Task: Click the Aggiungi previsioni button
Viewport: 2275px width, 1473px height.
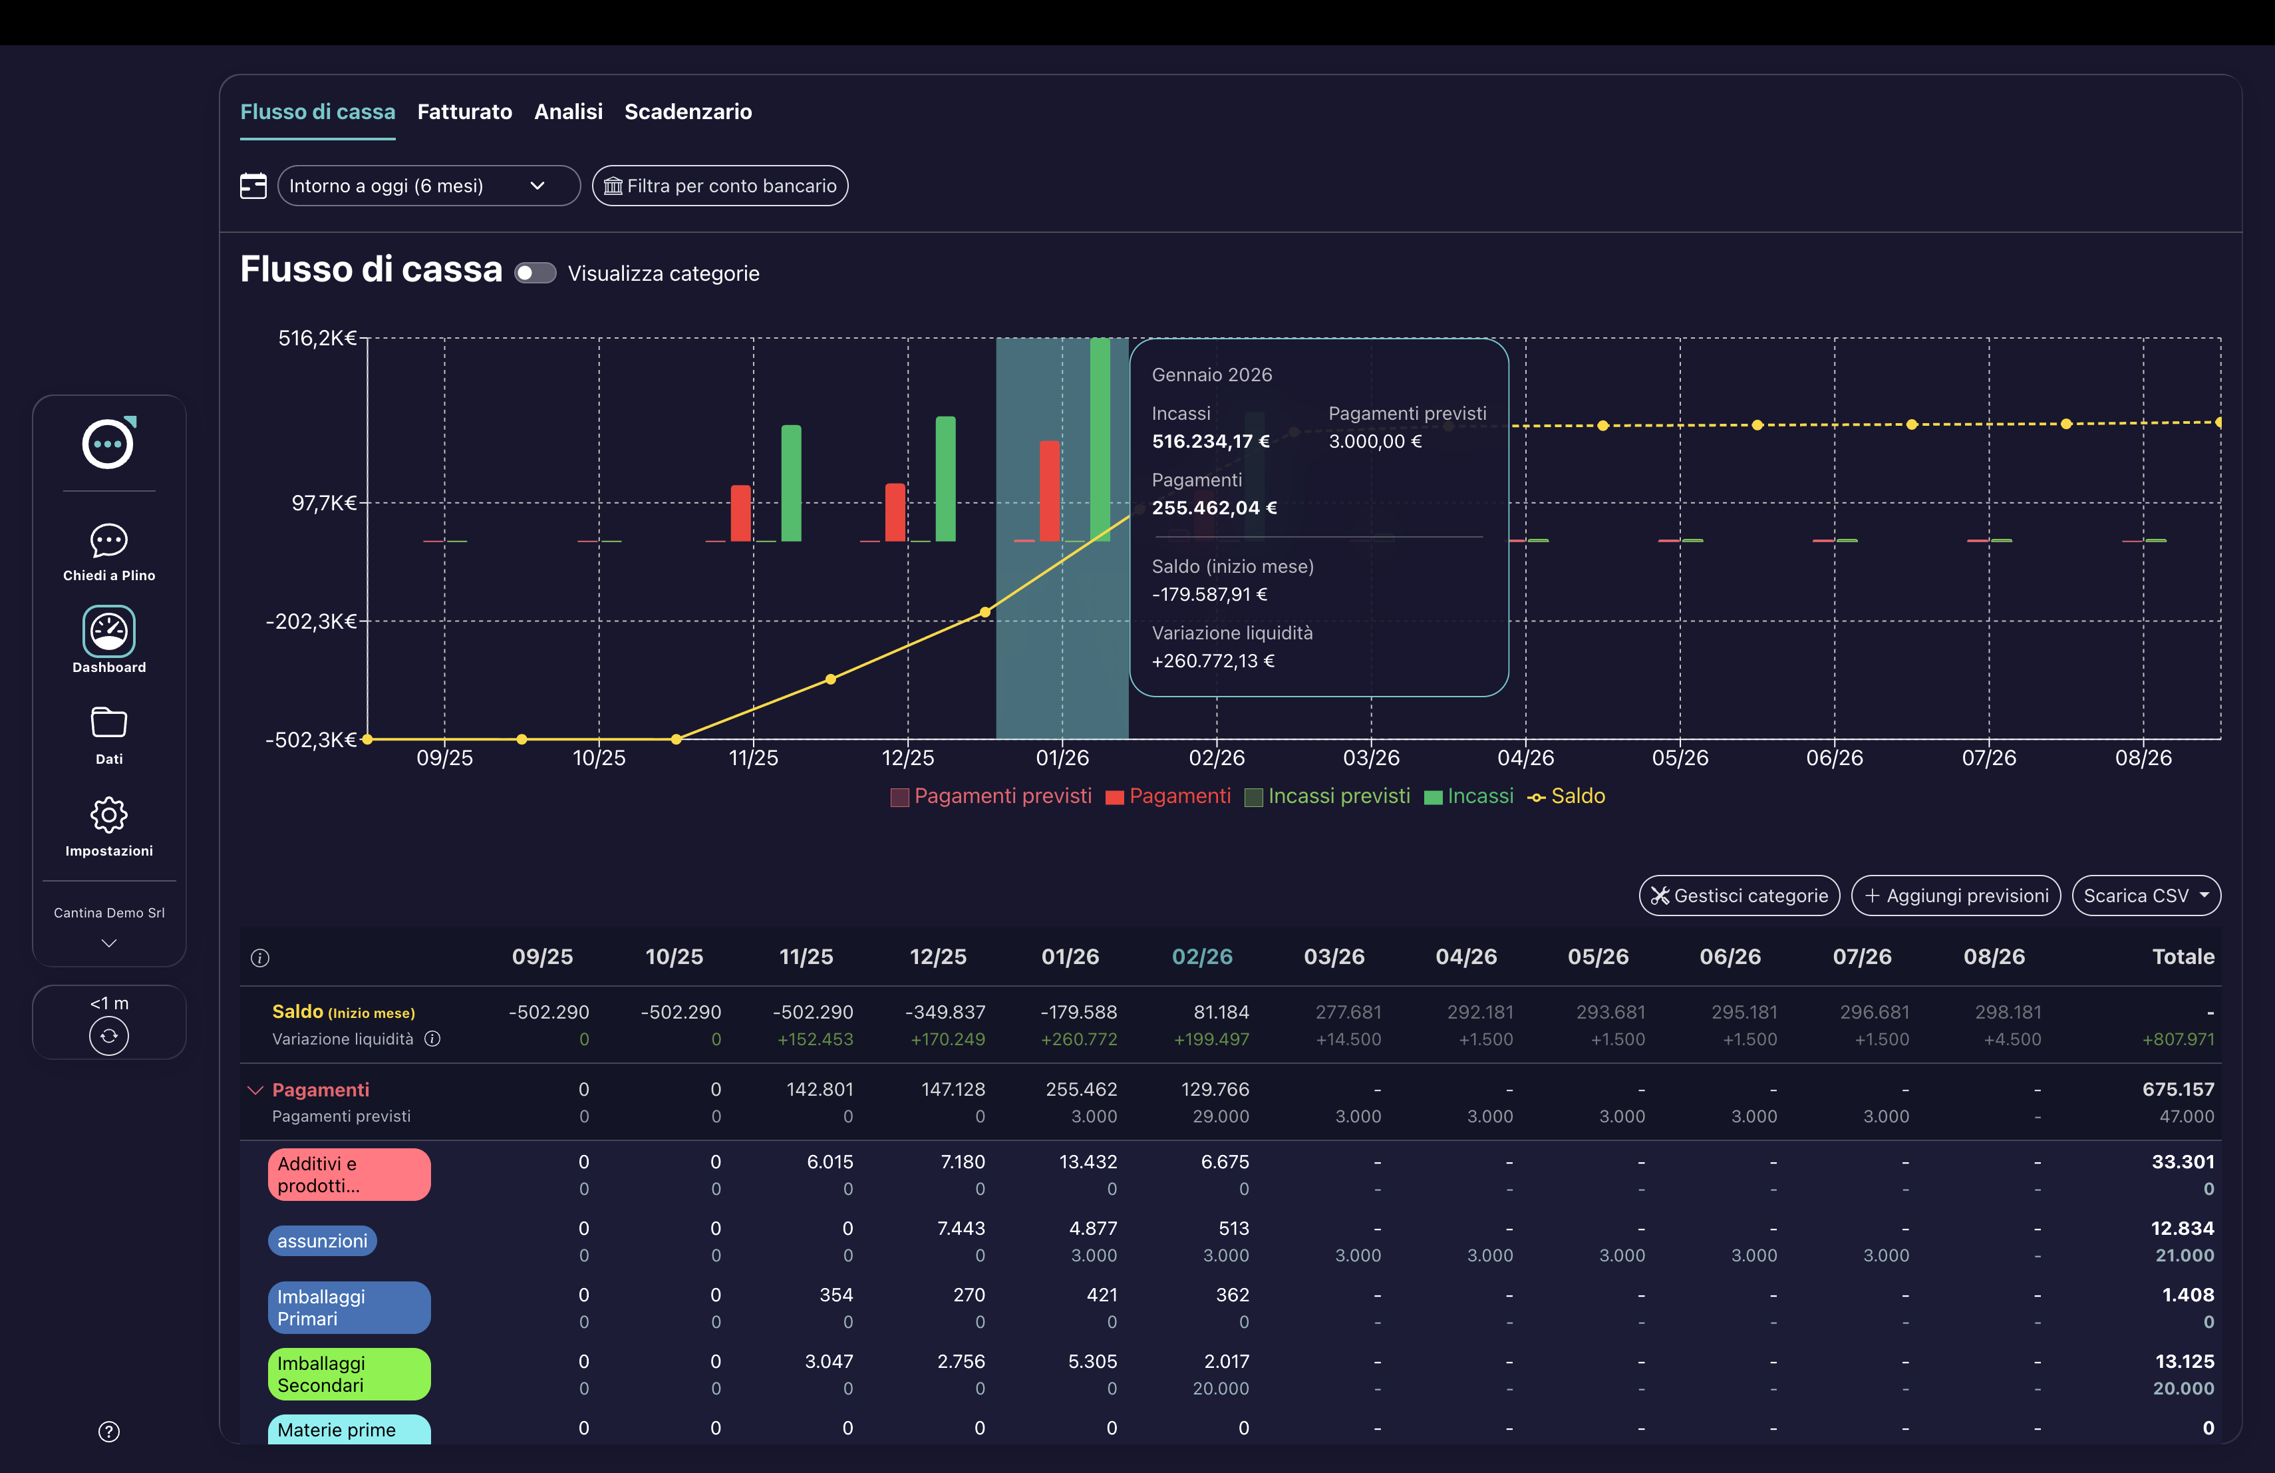Action: tap(1956, 896)
